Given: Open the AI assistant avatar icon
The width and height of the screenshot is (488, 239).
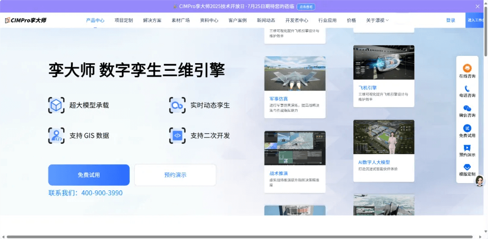Looking at the screenshot, I should (480, 180).
